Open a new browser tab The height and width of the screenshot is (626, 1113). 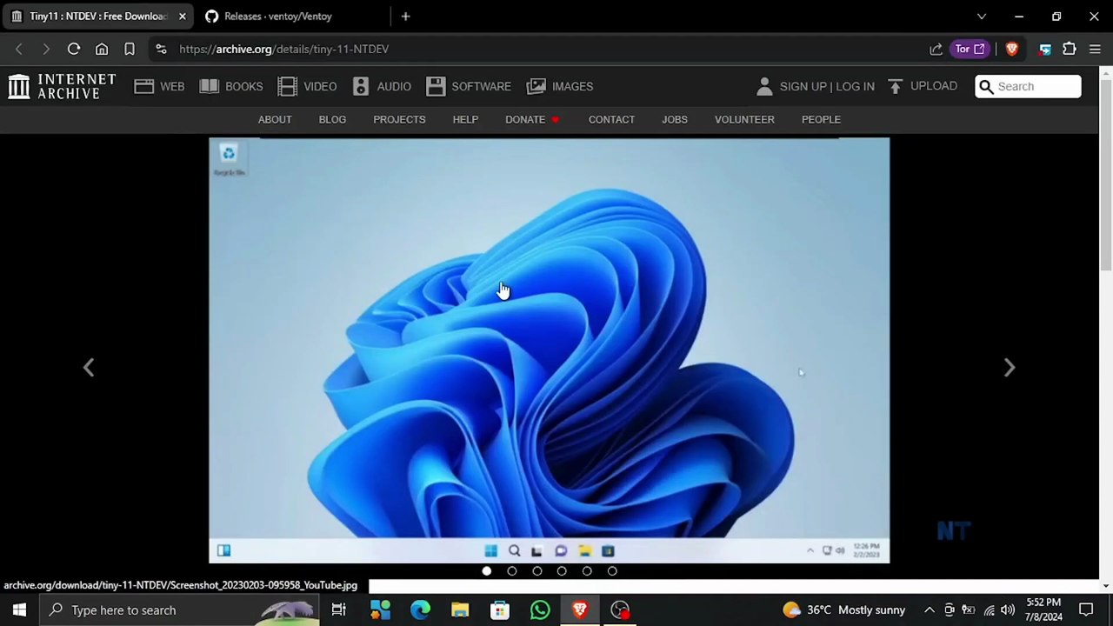pyautogui.click(x=405, y=16)
